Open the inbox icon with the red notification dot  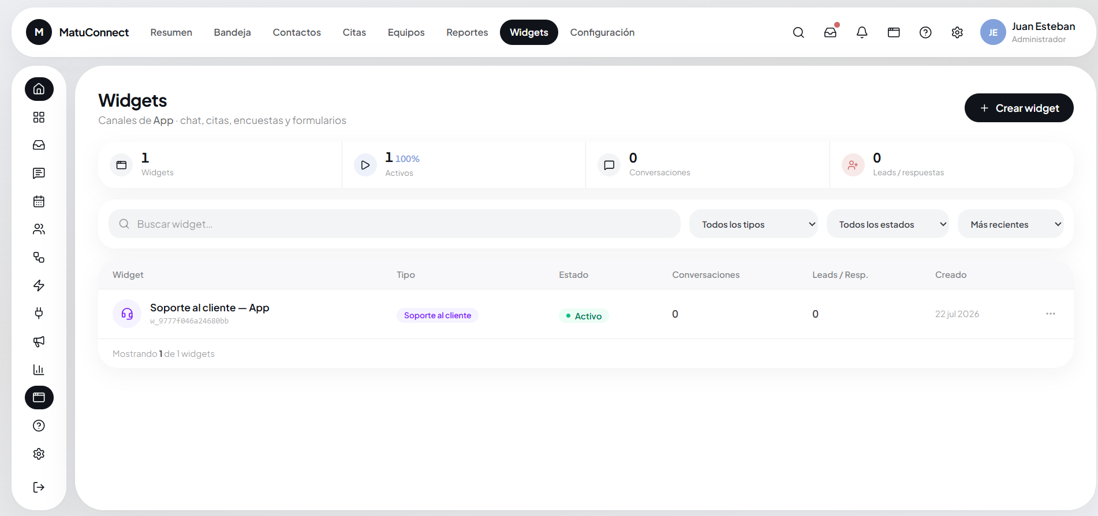click(x=830, y=32)
